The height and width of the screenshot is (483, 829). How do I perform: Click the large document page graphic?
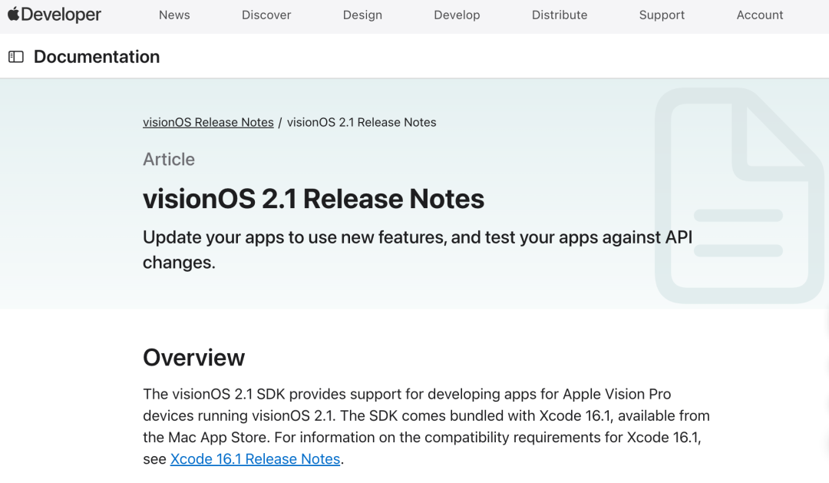coord(738,197)
